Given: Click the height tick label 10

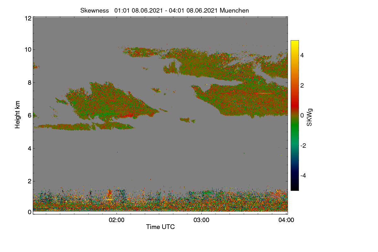Looking at the screenshot, I should click(27, 49).
